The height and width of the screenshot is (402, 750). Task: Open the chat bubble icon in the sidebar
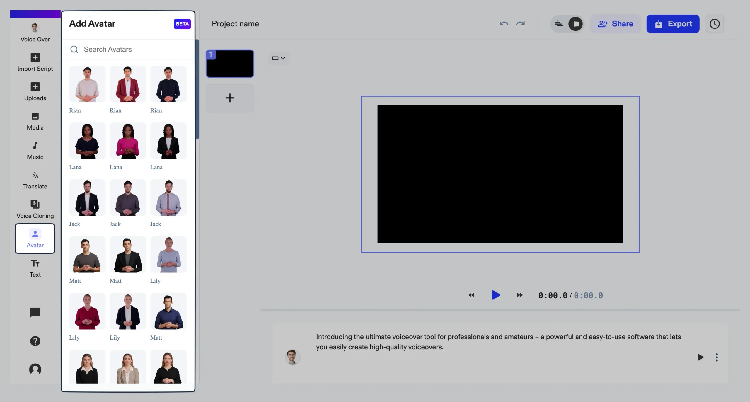35,312
